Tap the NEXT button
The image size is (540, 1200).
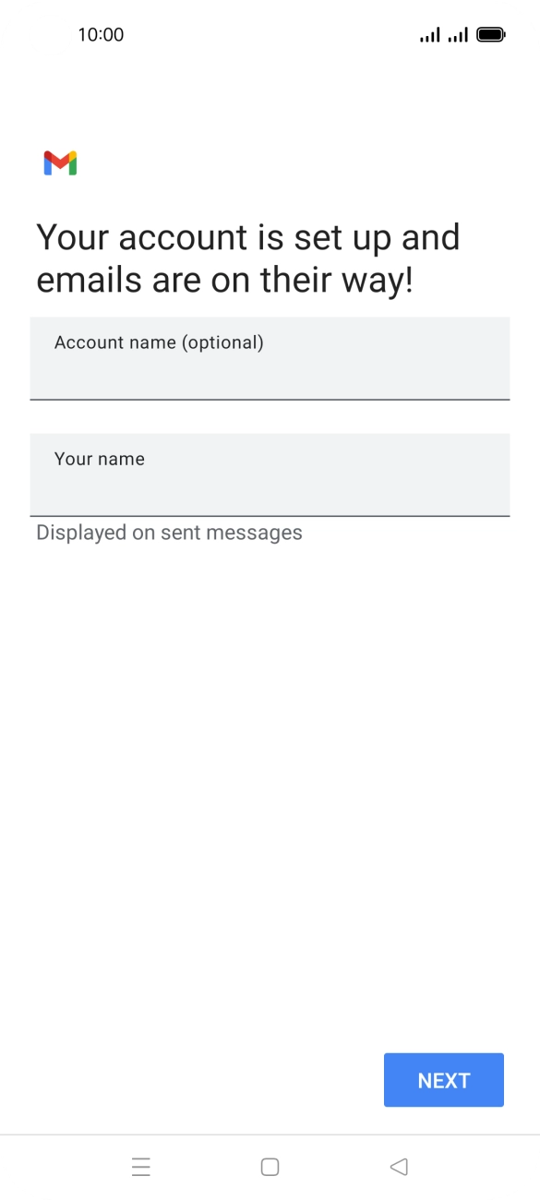click(443, 1079)
